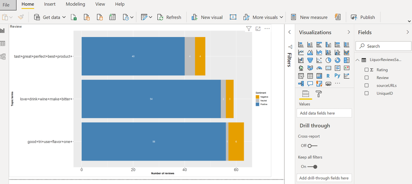412x184 pixels.
Task: Collapse the Fields pane
Action: [407, 32]
